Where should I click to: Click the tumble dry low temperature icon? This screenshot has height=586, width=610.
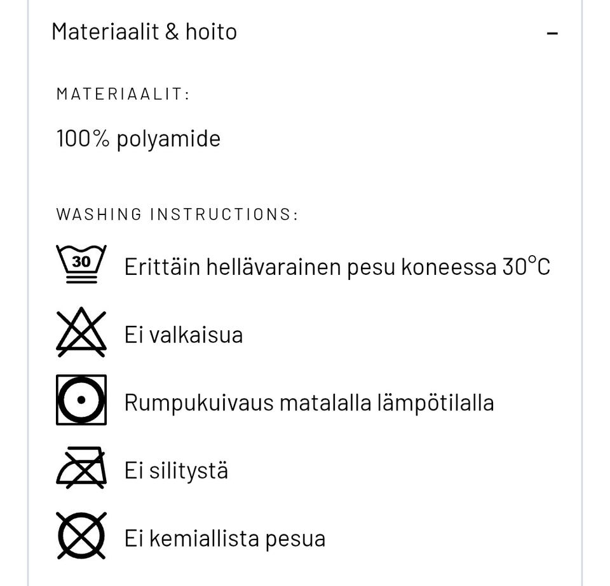(81, 401)
